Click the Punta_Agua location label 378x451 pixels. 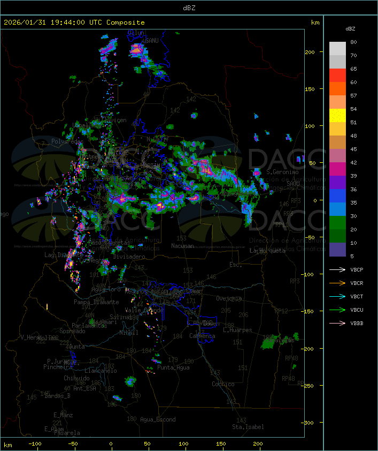click(x=173, y=367)
